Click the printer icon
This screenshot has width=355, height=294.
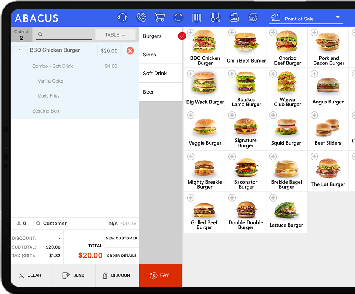tap(234, 17)
